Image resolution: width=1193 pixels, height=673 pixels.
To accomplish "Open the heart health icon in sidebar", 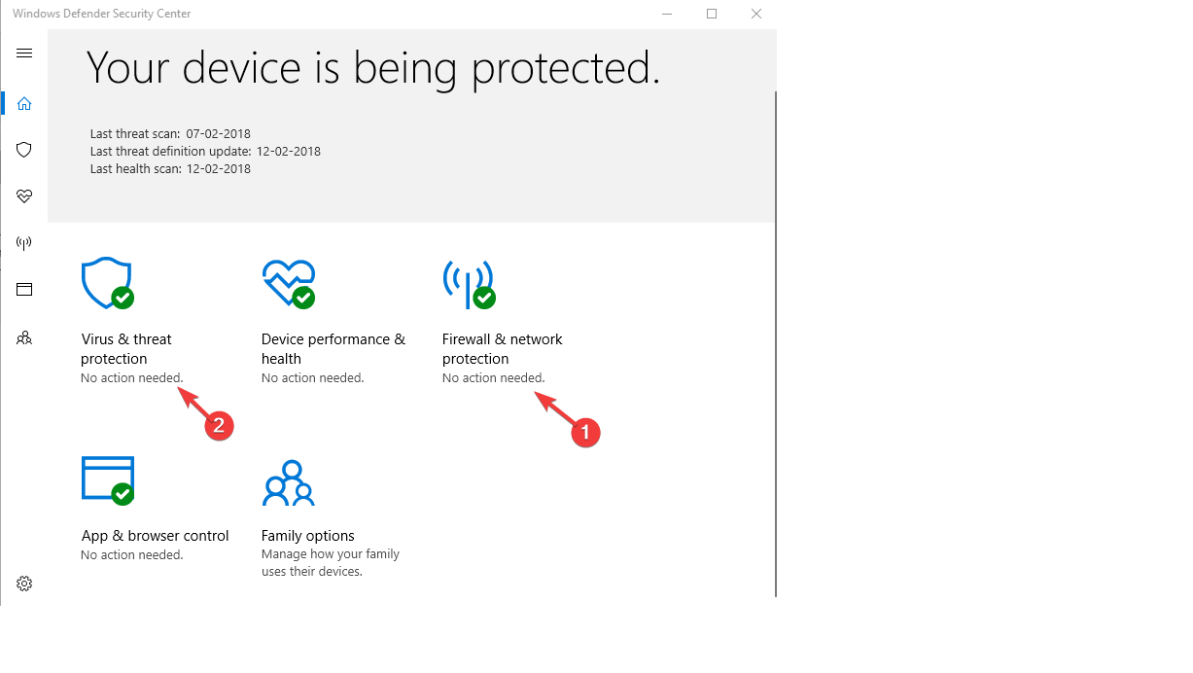I will tap(24, 196).
